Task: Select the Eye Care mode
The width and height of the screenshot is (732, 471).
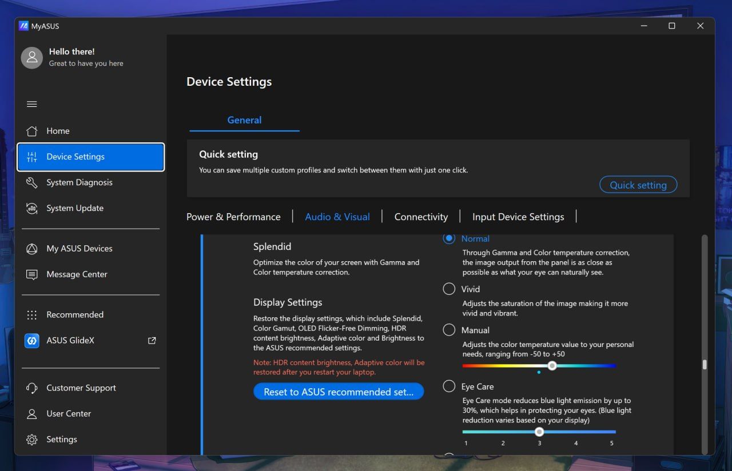Action: pos(449,386)
